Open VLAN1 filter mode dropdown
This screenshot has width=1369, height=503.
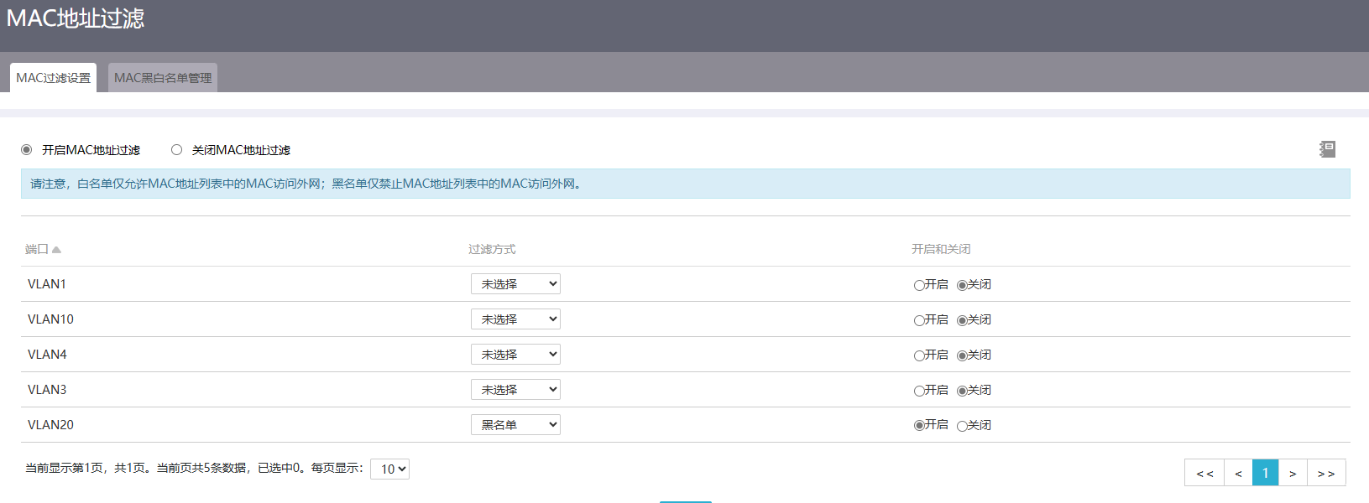[515, 284]
